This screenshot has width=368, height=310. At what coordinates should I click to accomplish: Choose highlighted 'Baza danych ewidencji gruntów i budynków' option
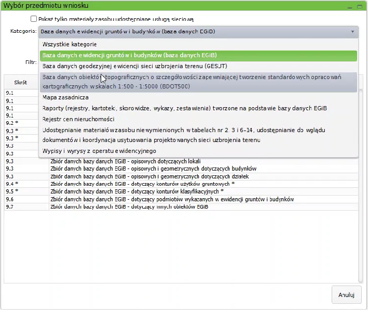pyautogui.click(x=129, y=55)
